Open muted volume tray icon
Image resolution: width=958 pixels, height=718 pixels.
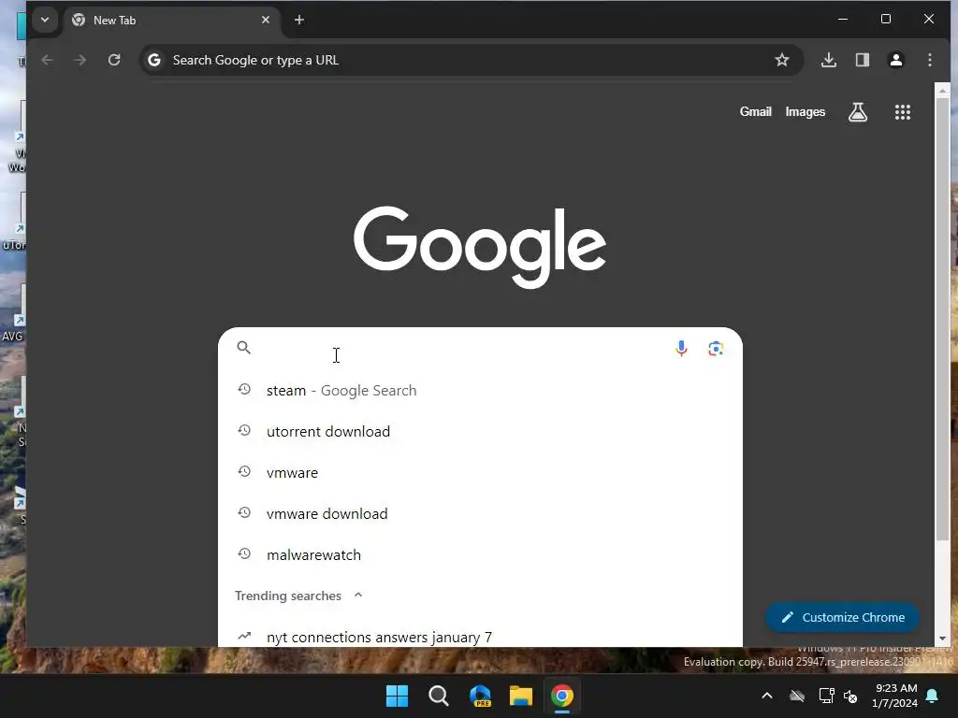849,696
